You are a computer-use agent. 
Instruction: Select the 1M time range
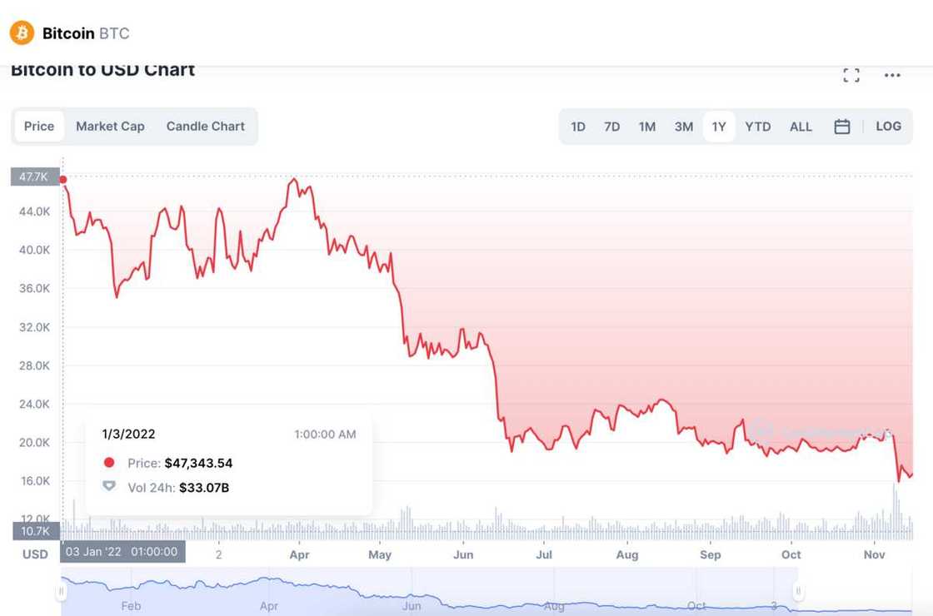click(x=647, y=127)
